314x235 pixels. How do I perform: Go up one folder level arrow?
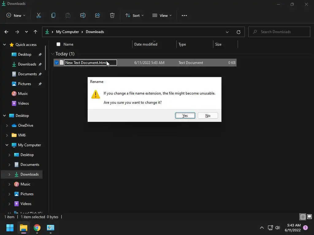[36, 32]
